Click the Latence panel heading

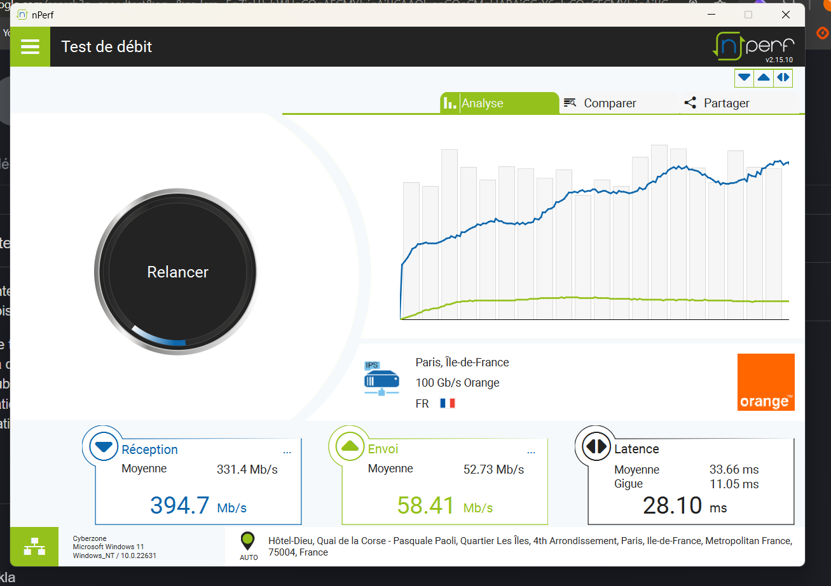pos(636,449)
